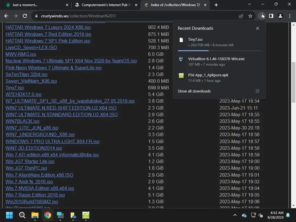The width and height of the screenshot is (296, 222).
Task: Click the Tiny7.iso file icon in downloads
Action: coord(181,40)
